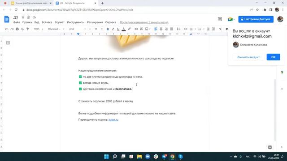This screenshot has height=161, width=287.
Task: Open the zoom 100% dropdown
Action: tap(39, 29)
